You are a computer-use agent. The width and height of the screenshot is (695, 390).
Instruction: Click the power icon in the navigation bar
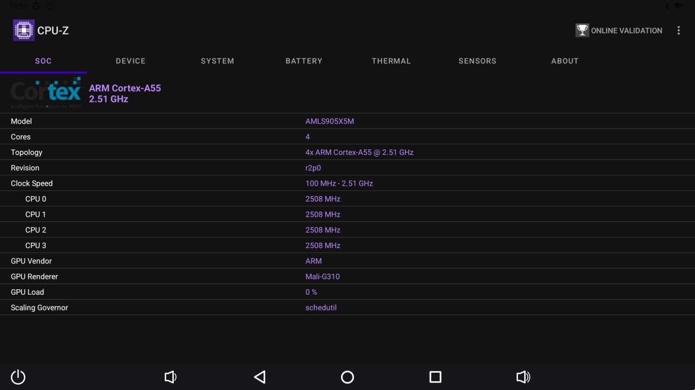click(18, 377)
